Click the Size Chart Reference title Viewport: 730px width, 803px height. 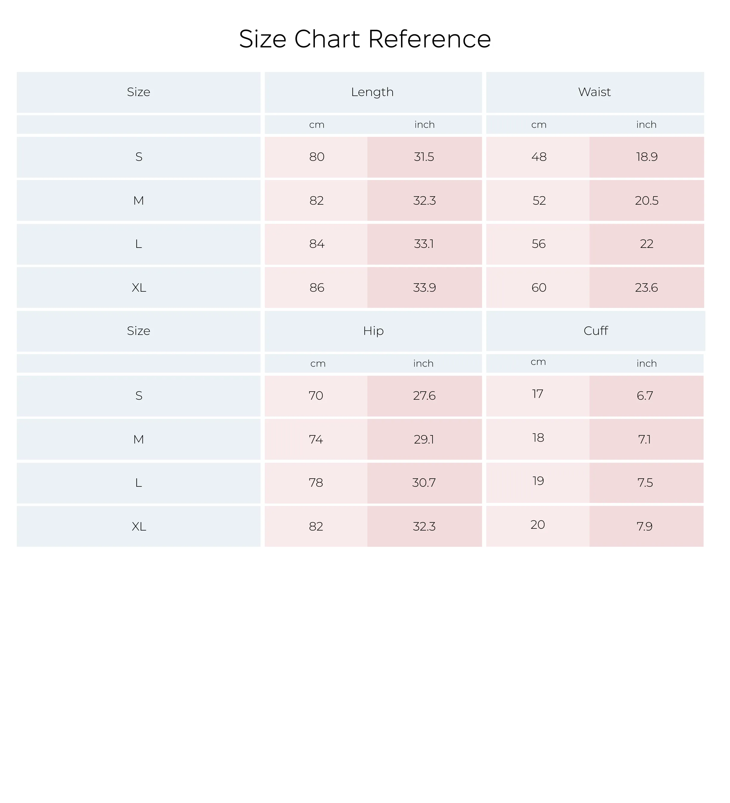pos(365,39)
